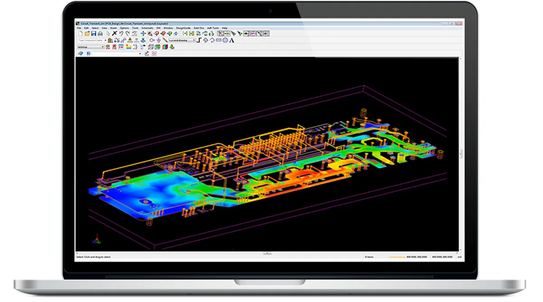543x302 pixels.
Task: Click the Redo icon
Action: [x=128, y=34]
